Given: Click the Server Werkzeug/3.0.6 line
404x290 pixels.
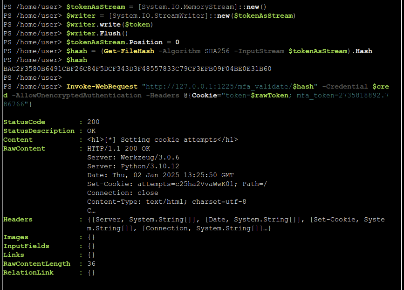Looking at the screenshot, I should pos(133,158).
